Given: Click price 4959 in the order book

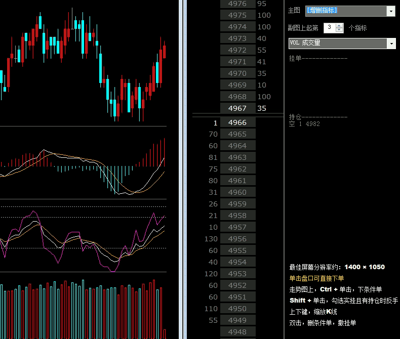Looking at the screenshot, I should point(238,204).
